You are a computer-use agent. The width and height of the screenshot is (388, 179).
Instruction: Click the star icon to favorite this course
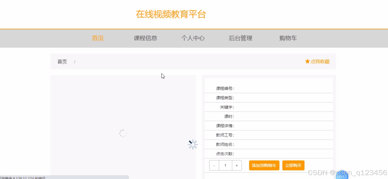coord(307,61)
